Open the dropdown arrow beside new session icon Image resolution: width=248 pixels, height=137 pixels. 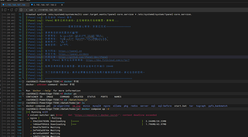point(8,10)
